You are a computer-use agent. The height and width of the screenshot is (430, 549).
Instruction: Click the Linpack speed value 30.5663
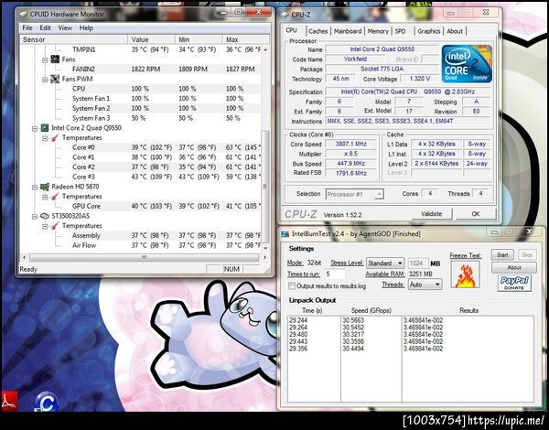pos(353,320)
